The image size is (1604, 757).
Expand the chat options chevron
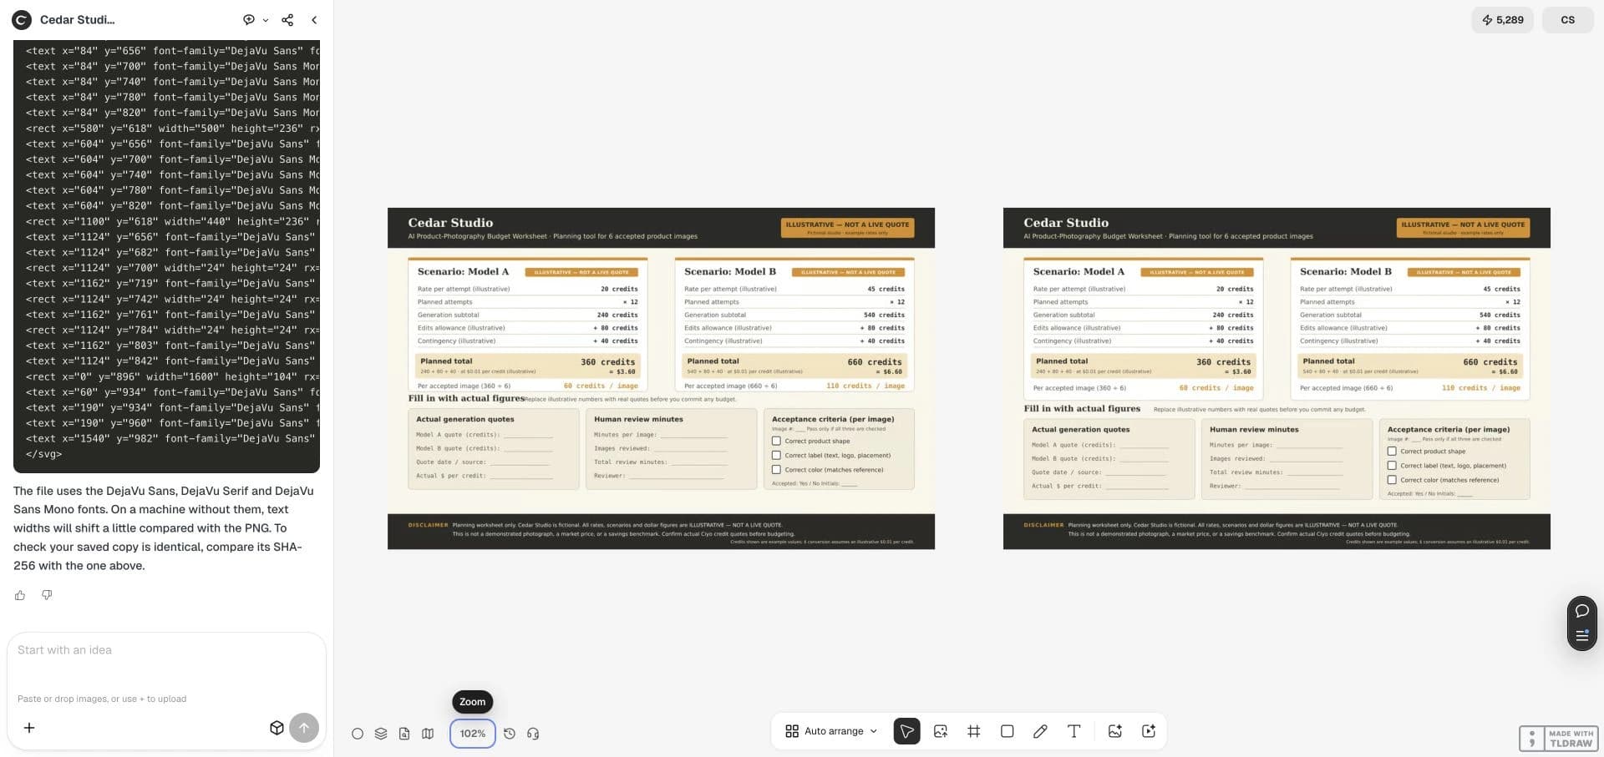[x=266, y=20]
